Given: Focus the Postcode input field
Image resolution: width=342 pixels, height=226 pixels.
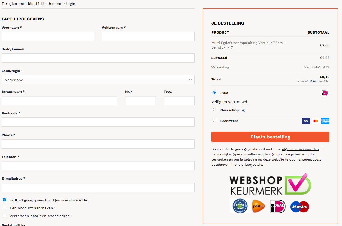Looking at the screenshot, I should [x=98, y=122].
